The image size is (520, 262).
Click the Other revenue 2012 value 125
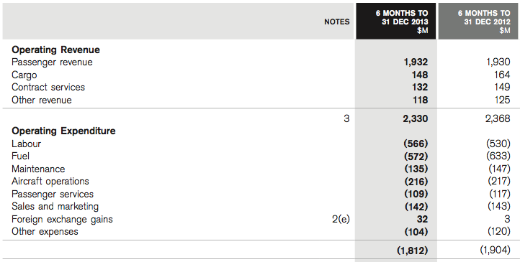(502, 100)
